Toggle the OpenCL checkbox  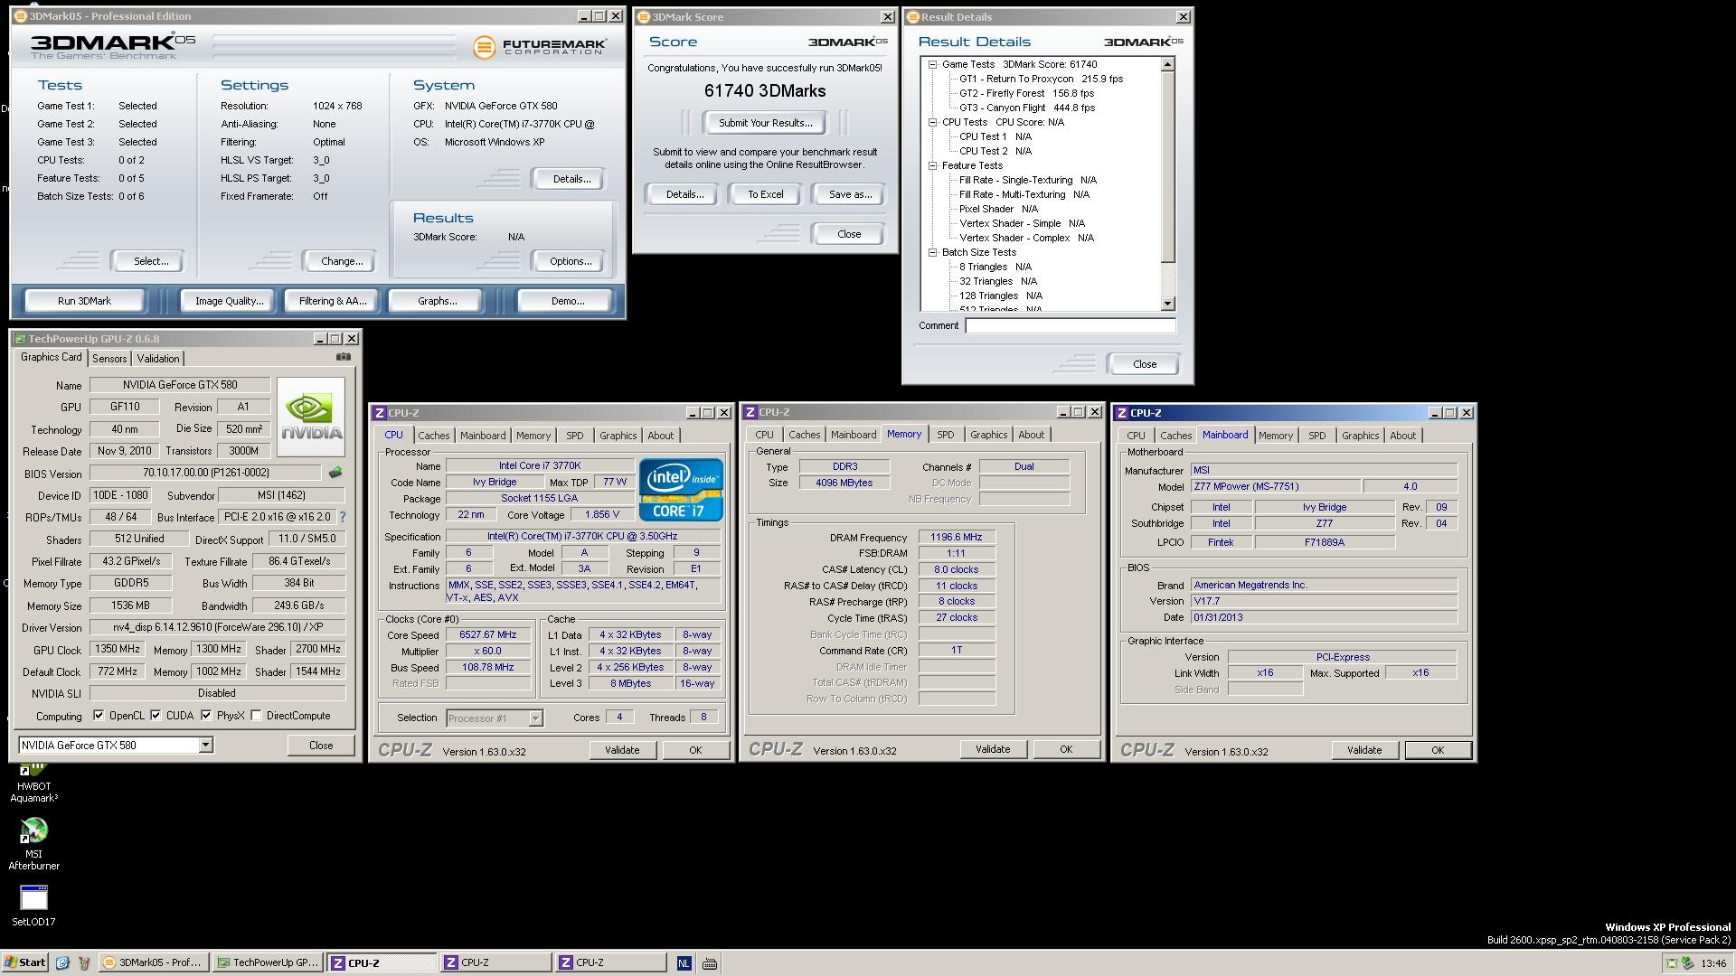pyautogui.click(x=99, y=715)
